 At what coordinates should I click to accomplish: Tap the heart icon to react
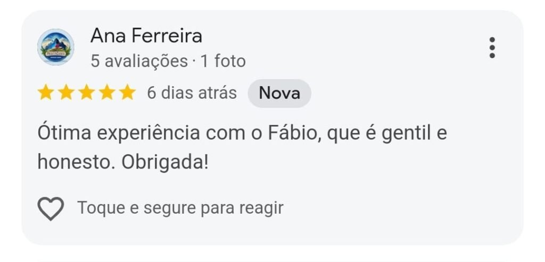point(51,208)
